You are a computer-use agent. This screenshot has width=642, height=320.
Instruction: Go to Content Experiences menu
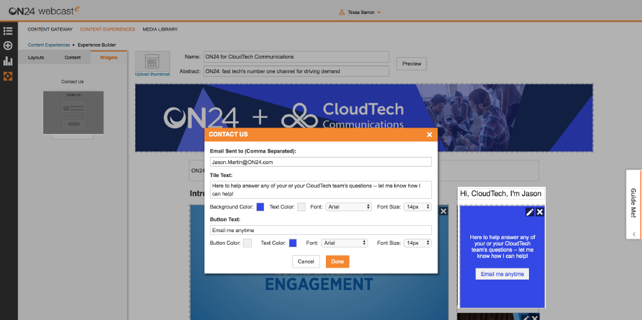click(x=107, y=29)
